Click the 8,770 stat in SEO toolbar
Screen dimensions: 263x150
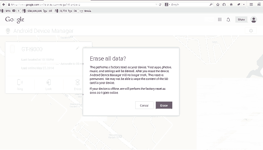point(61,11)
